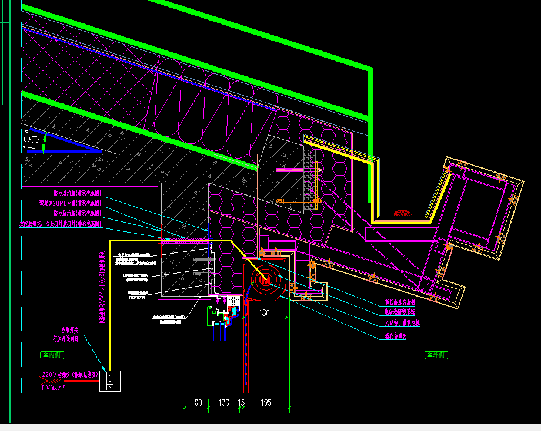Click the control switch box symbol

(110, 381)
